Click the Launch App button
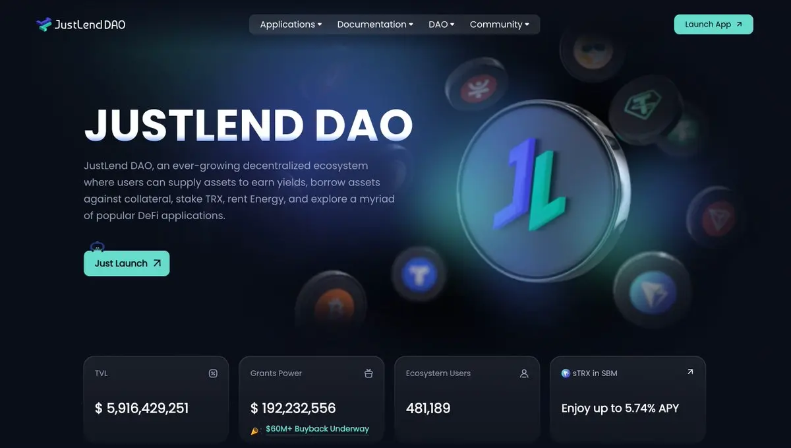 click(x=713, y=24)
